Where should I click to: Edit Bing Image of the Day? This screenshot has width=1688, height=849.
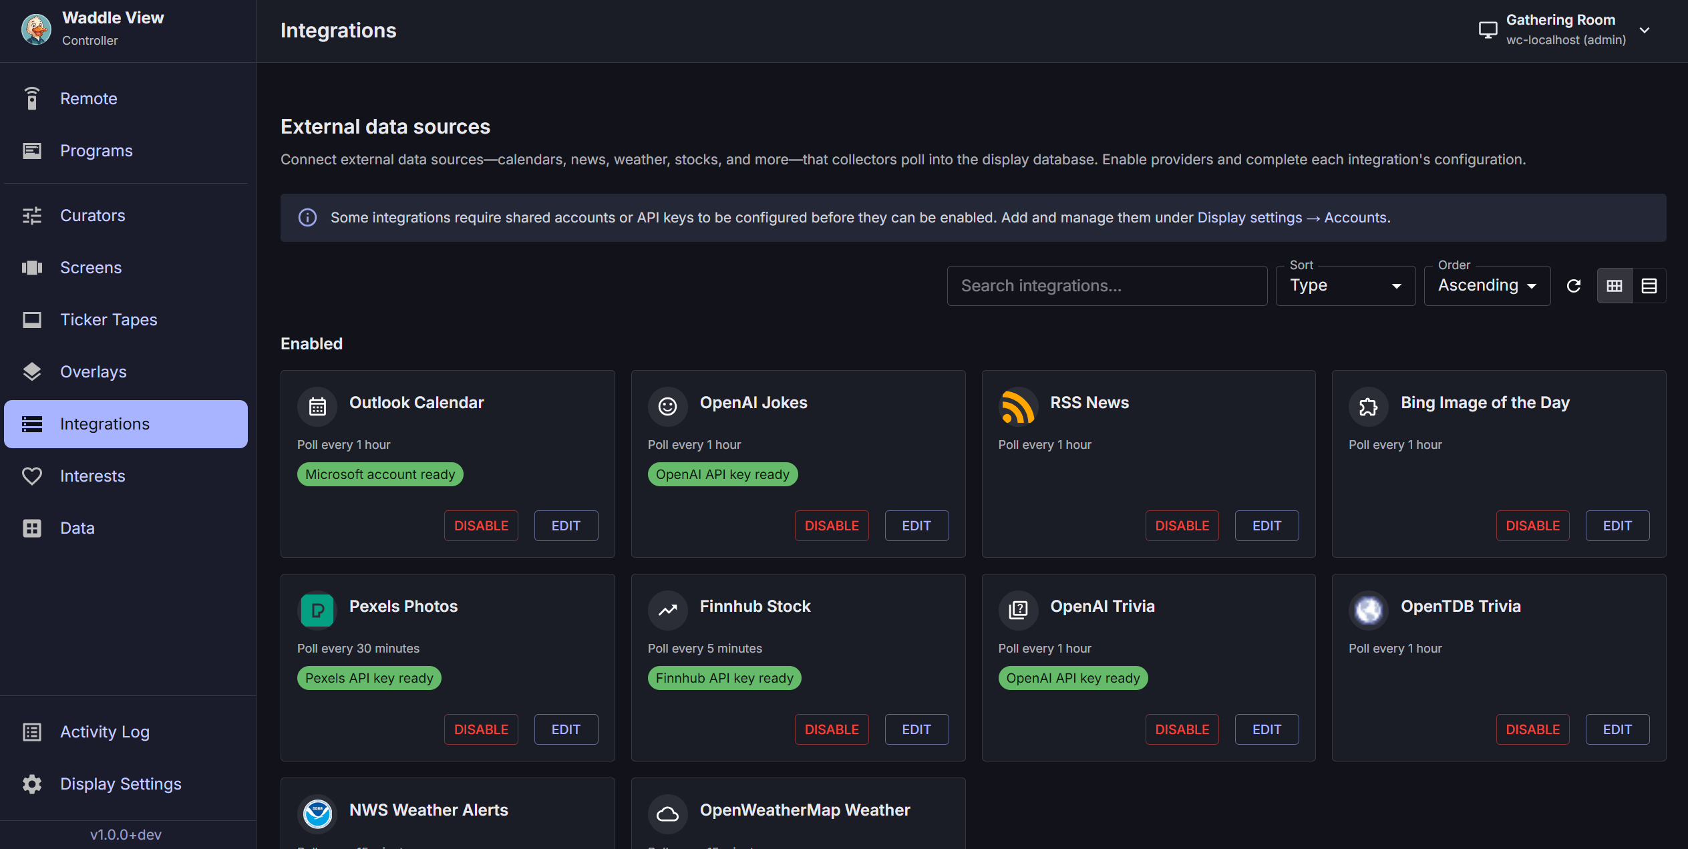(x=1617, y=526)
